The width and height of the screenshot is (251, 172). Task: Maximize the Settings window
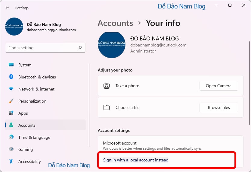tap(230, 5)
